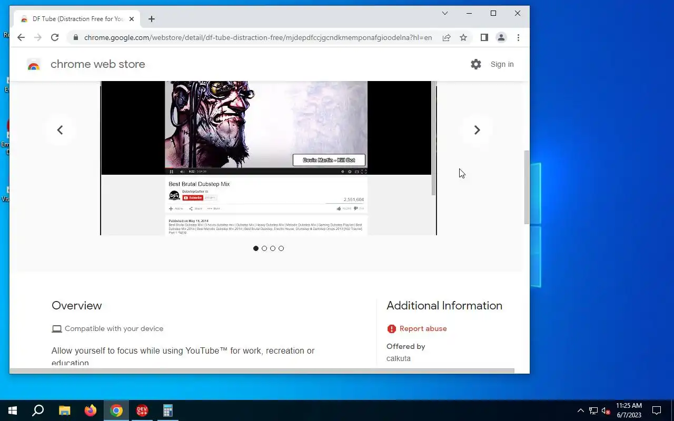Click the Chrome taskbar icon
Viewport: 674px width, 421px height.
point(116,410)
